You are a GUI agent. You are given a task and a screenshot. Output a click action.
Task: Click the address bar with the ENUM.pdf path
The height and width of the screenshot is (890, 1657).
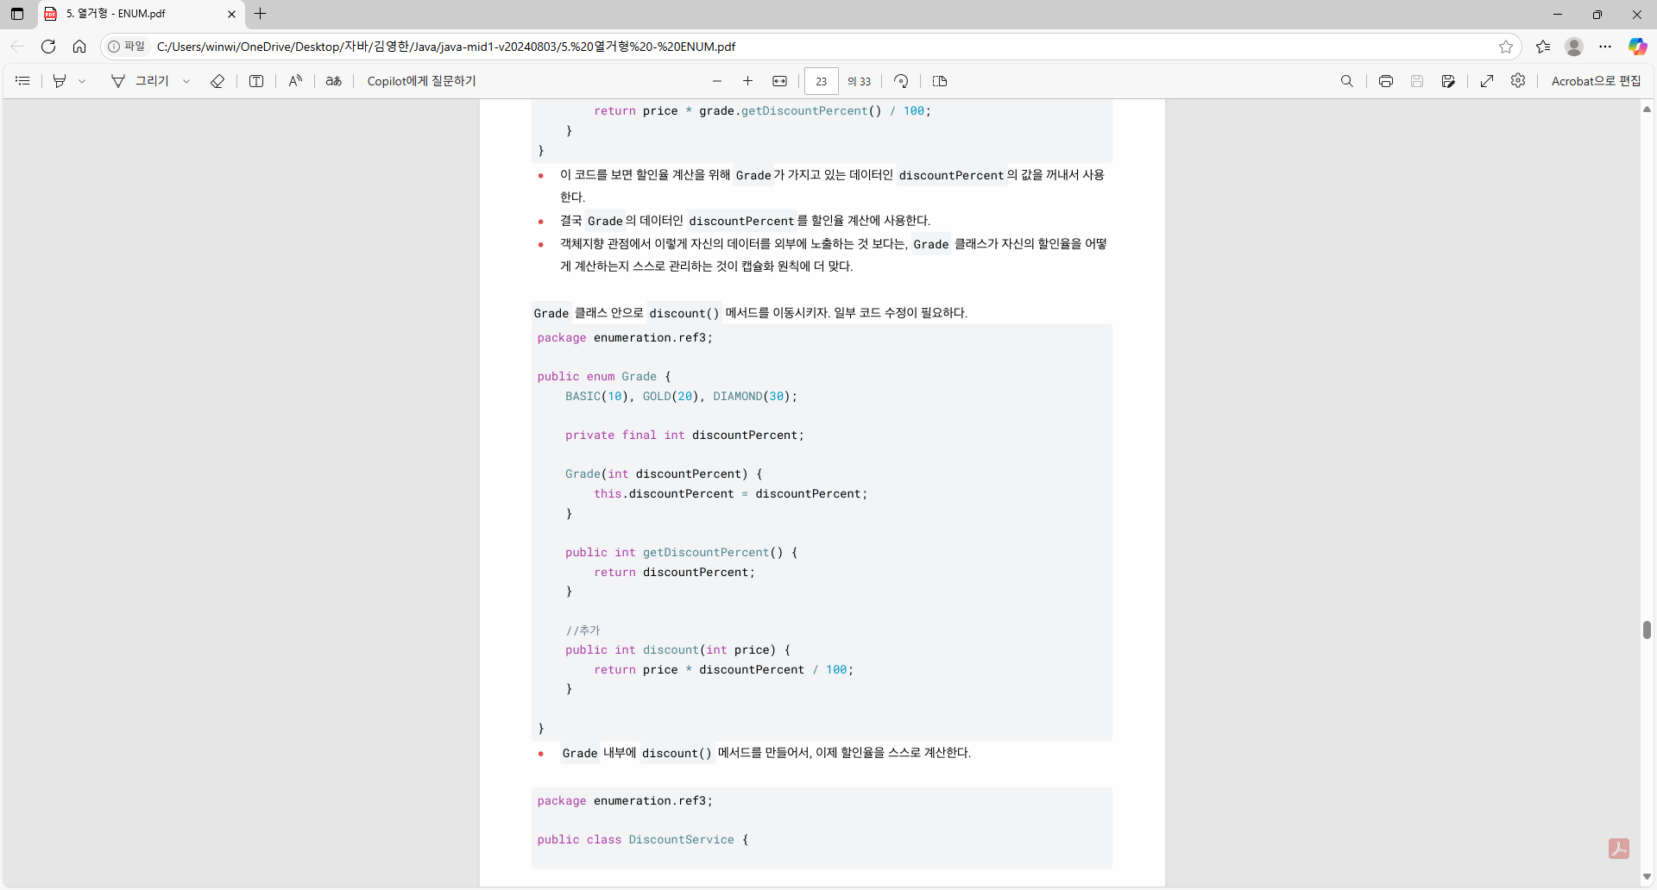(x=811, y=47)
